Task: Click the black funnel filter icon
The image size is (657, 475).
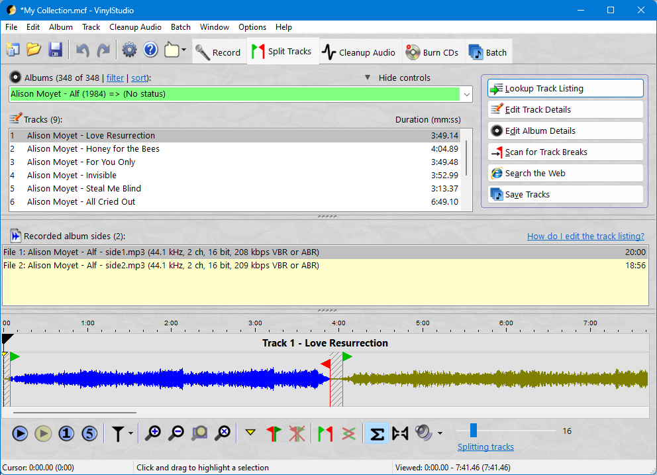Action: 118,433
